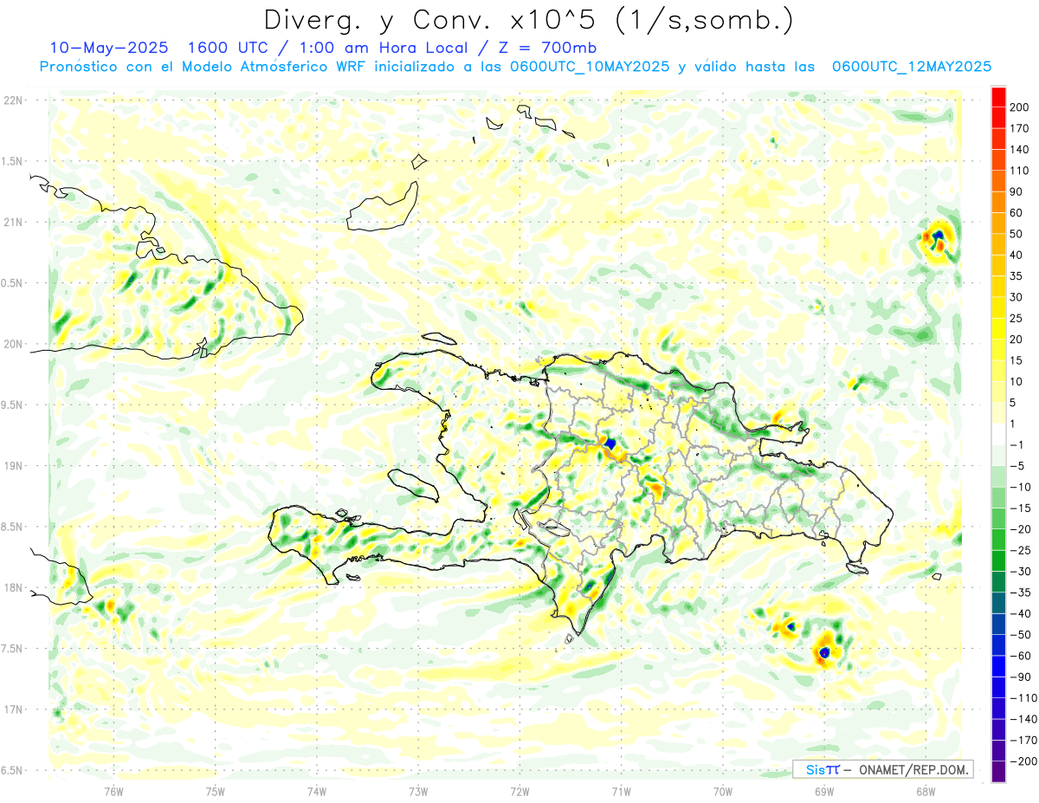The image size is (1039, 803).
Task: Click the colorbar label "170" (positive)
Action: 1019,128
